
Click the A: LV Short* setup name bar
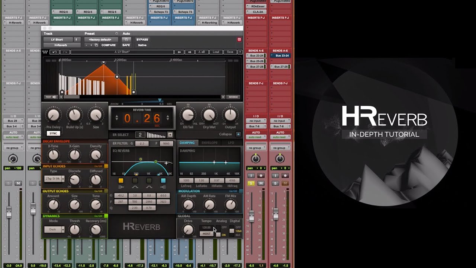coord(122,52)
